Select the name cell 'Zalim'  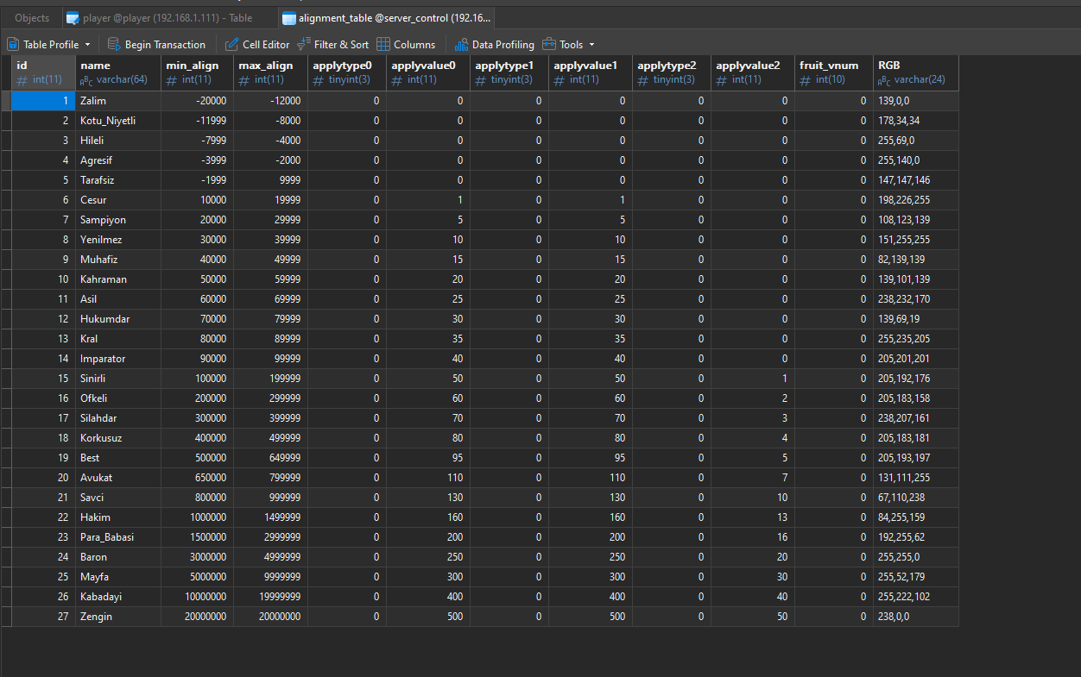tap(118, 101)
